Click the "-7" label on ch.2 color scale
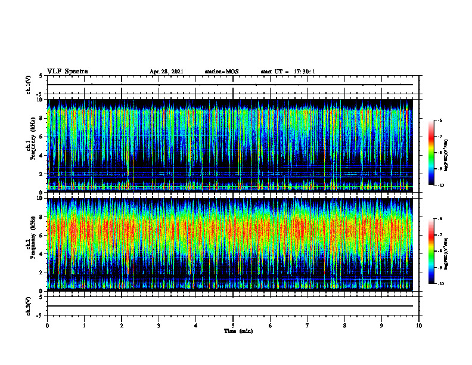This screenshot has height=365, width=472. click(x=440, y=235)
